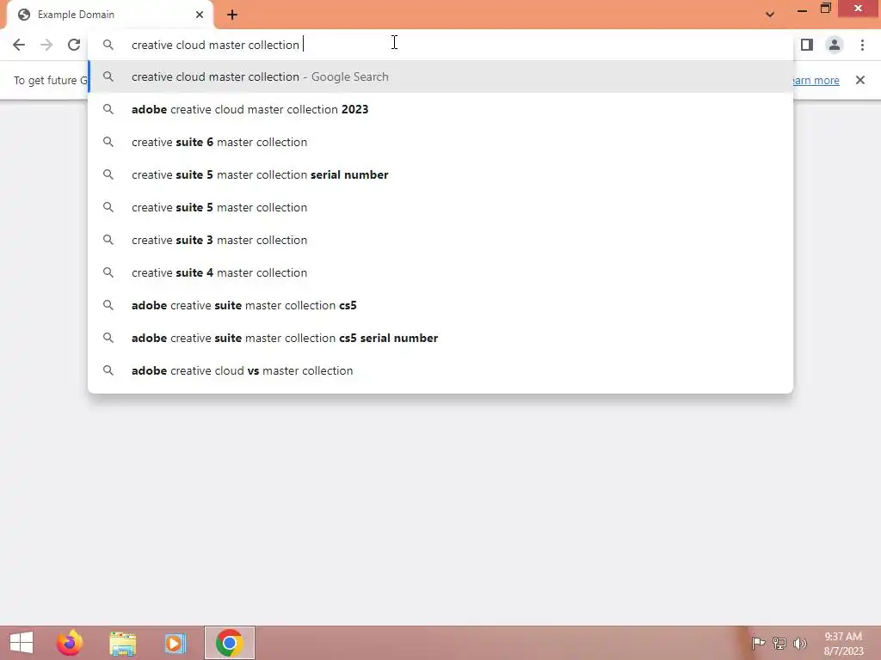Open File Explorer from taskbar
This screenshot has width=881, height=660.
point(122,643)
